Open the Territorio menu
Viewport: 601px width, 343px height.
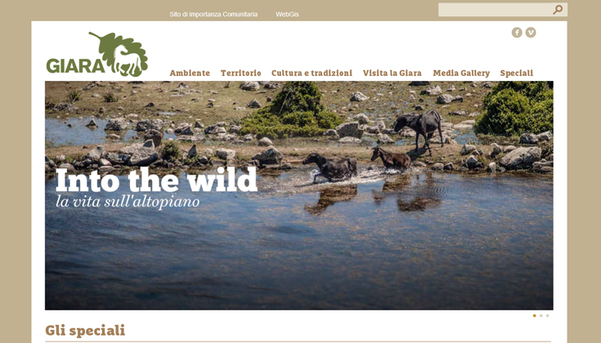pyautogui.click(x=240, y=73)
